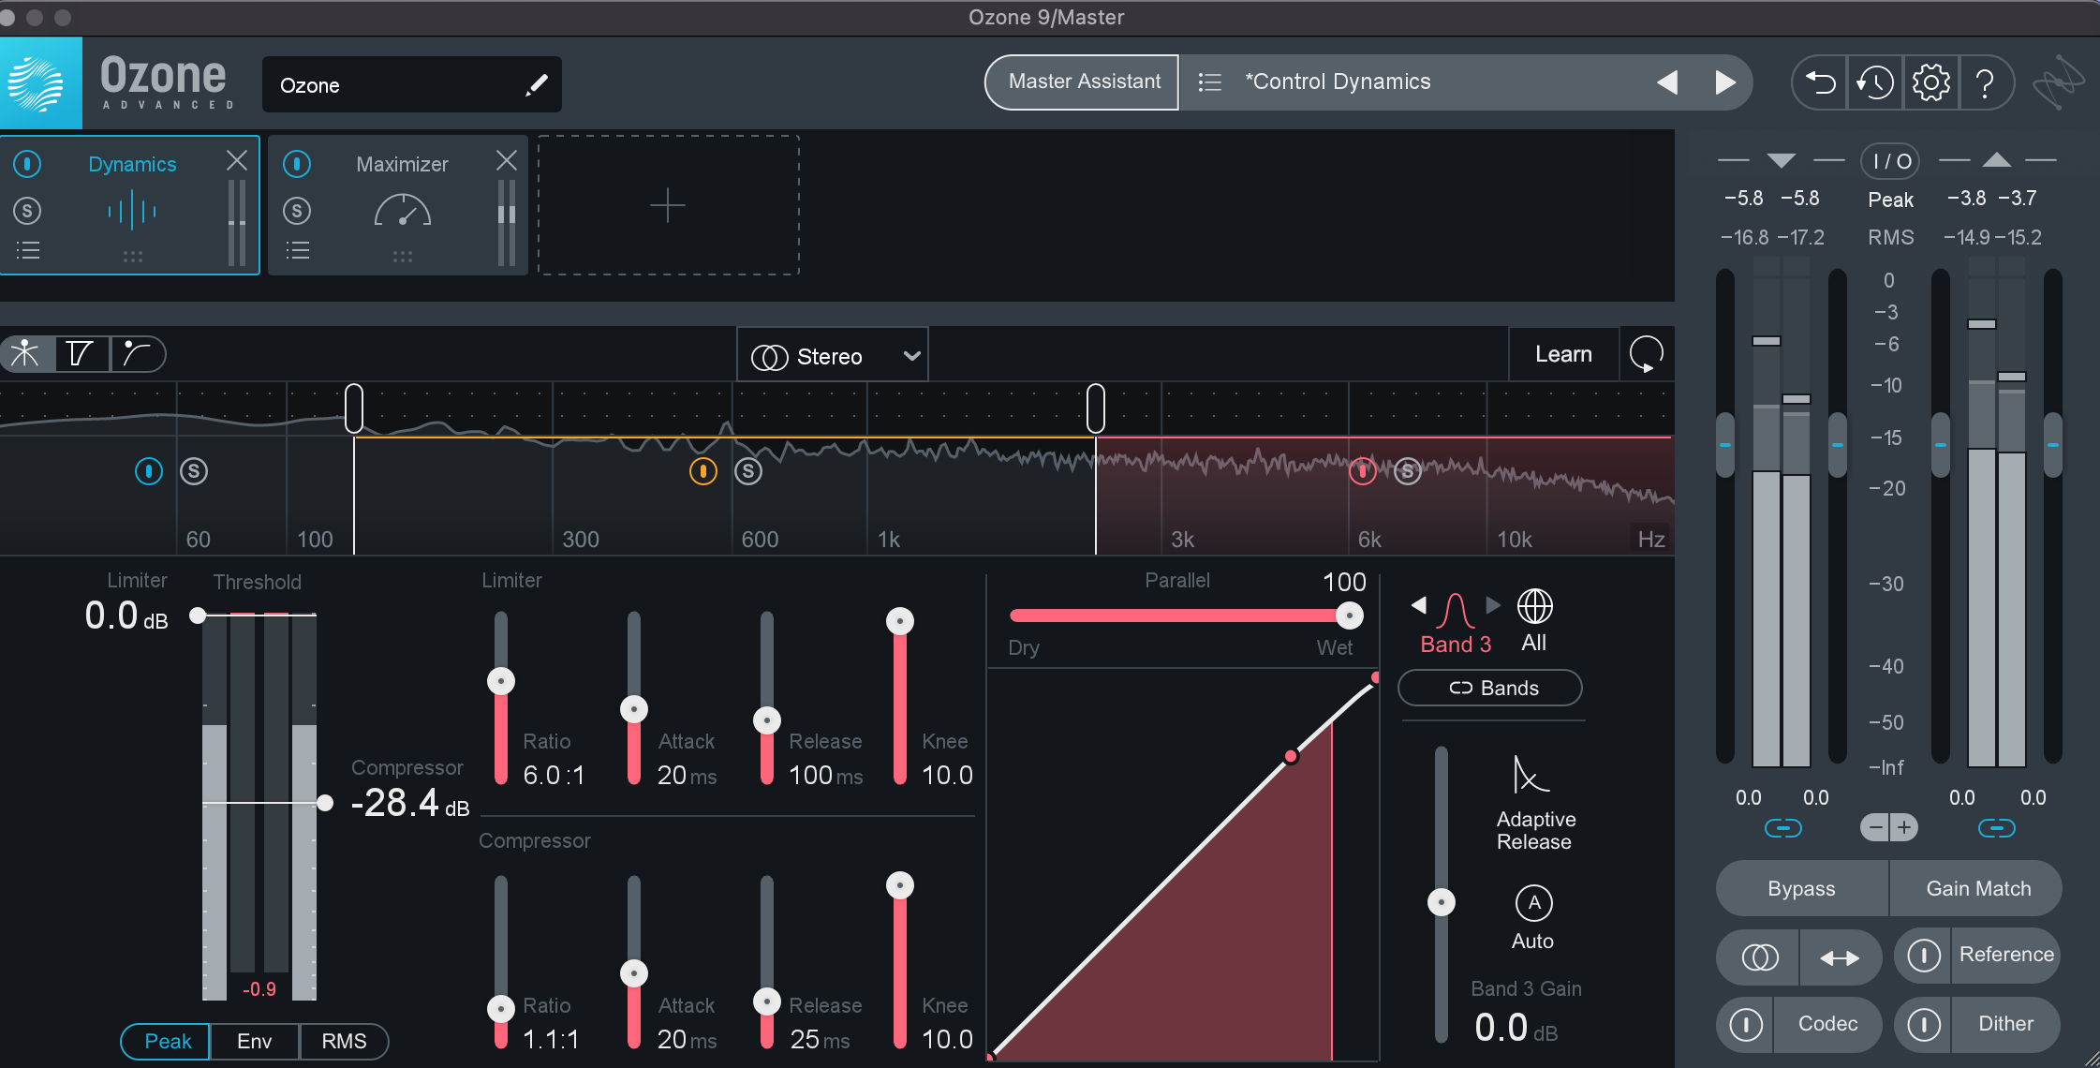Image resolution: width=2100 pixels, height=1068 pixels.
Task: Link the input gain channels
Action: (x=1782, y=828)
